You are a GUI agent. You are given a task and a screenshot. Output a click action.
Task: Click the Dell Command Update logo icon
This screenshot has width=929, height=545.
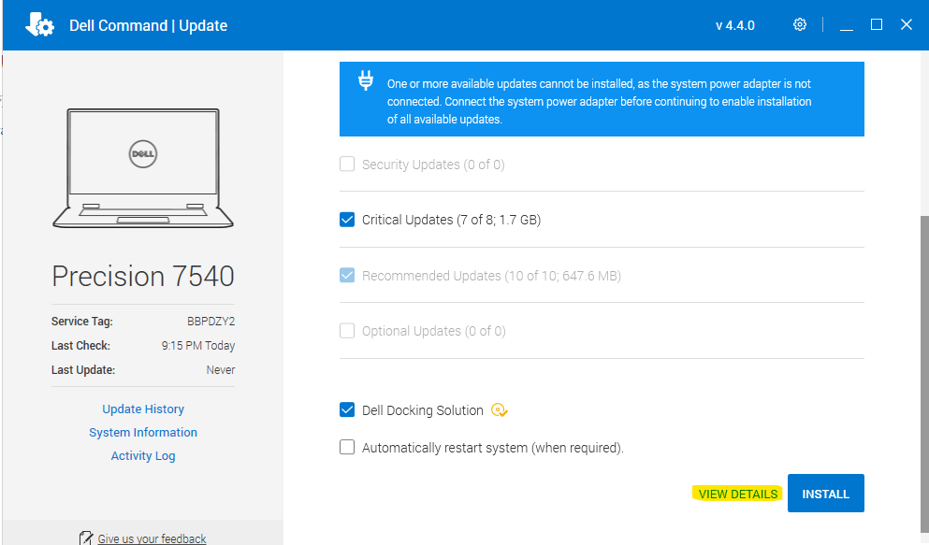click(x=39, y=25)
